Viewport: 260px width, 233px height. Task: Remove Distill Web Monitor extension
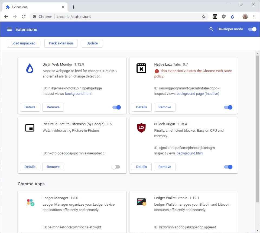tap(53, 107)
